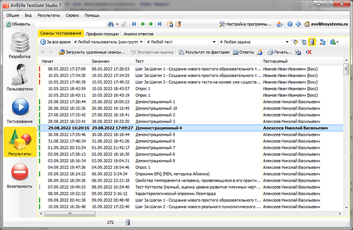The image size is (353, 230).
Task: Switch to Анализ ответов tab
Action: pyautogui.click(x=138, y=34)
